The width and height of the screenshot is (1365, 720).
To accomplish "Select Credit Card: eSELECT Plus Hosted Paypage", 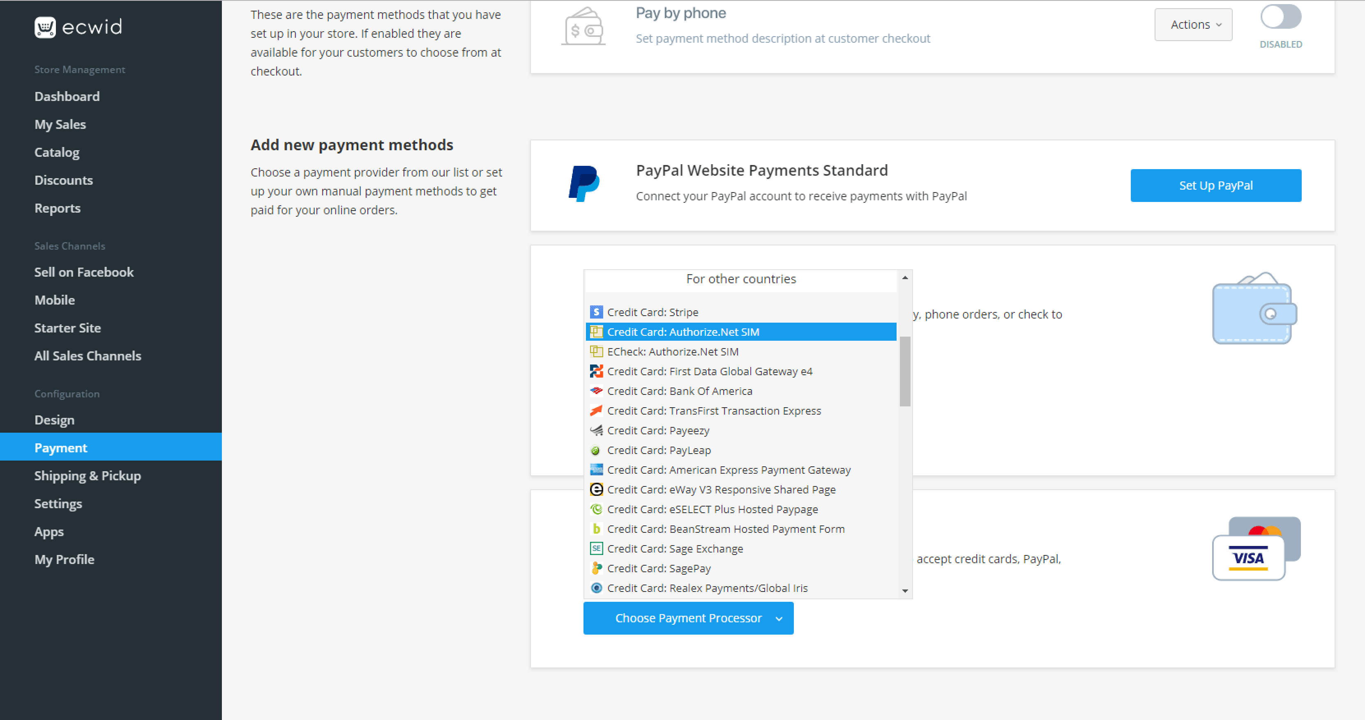I will pos(741,509).
